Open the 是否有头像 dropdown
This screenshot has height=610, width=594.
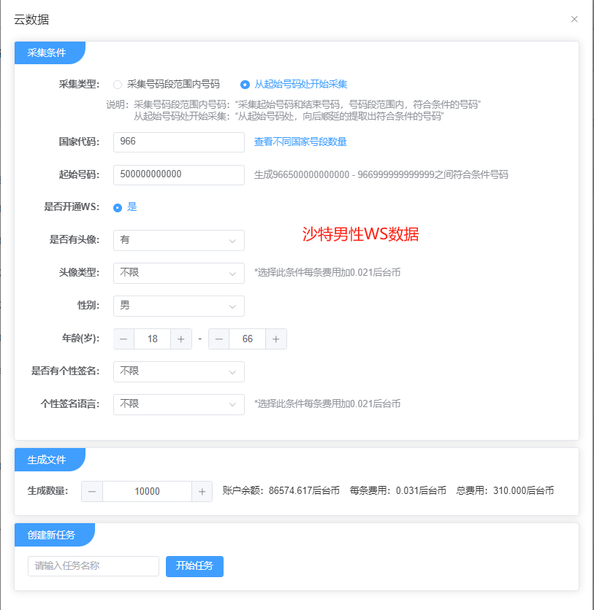179,240
